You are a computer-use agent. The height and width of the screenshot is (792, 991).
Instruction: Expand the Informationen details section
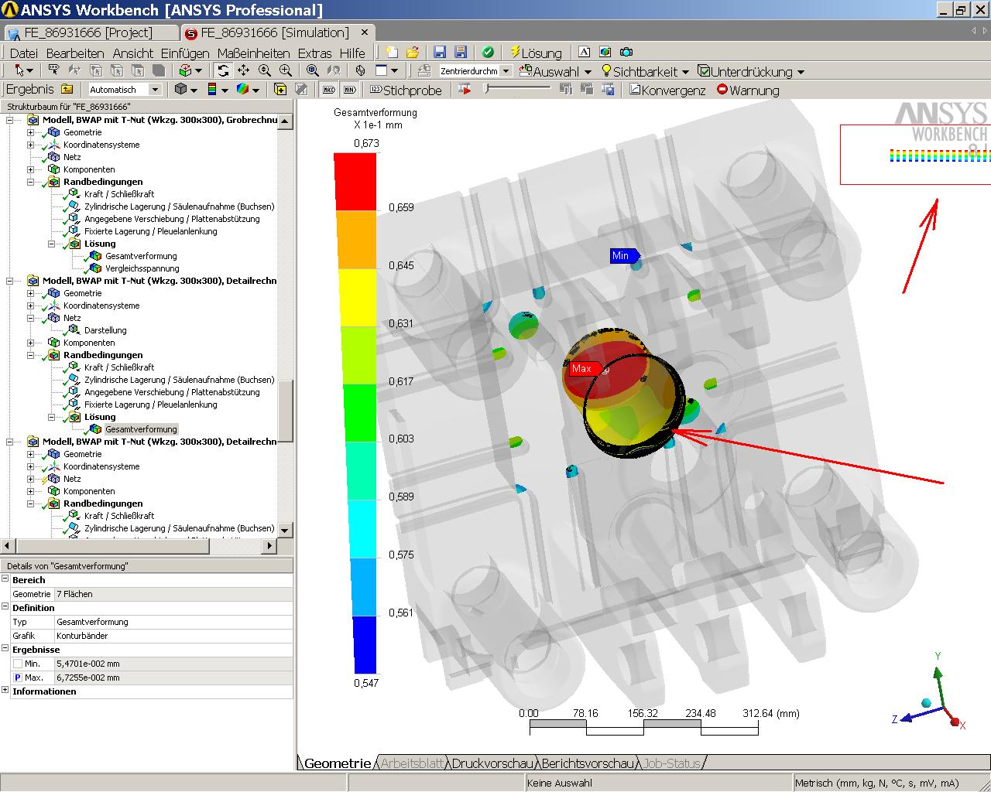(5, 690)
